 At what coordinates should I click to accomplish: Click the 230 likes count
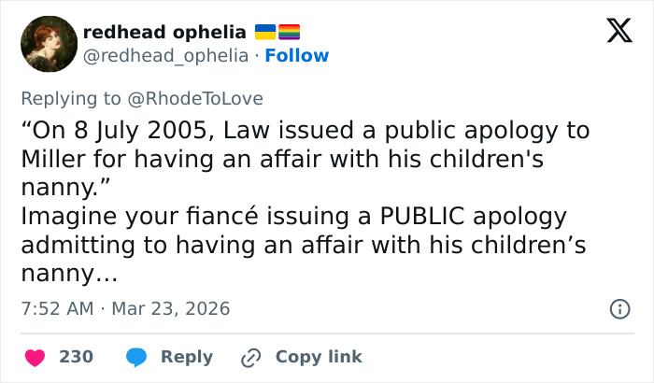(x=76, y=357)
